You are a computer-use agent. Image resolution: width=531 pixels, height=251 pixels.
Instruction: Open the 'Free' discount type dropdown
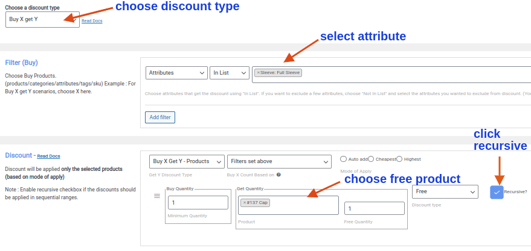point(445,191)
